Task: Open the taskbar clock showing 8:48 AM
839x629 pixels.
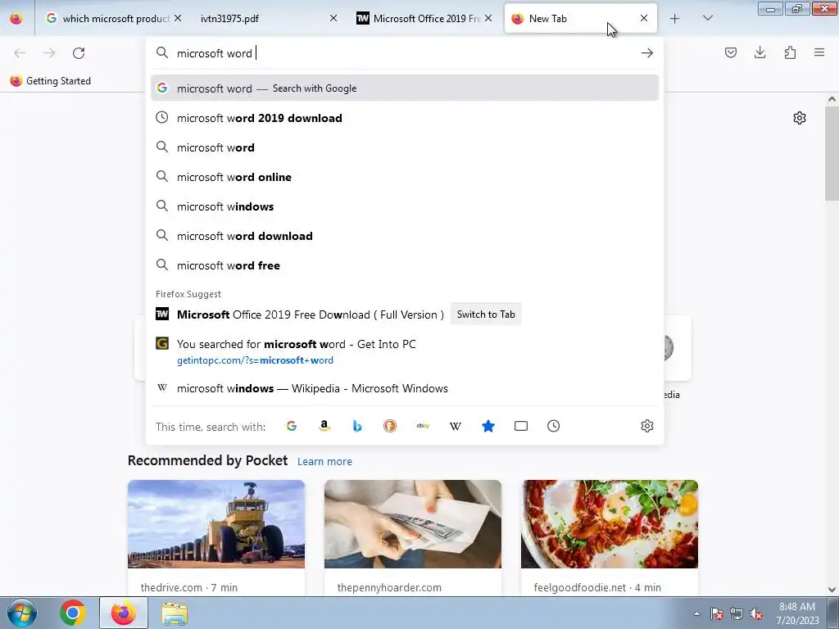Action: click(x=797, y=613)
